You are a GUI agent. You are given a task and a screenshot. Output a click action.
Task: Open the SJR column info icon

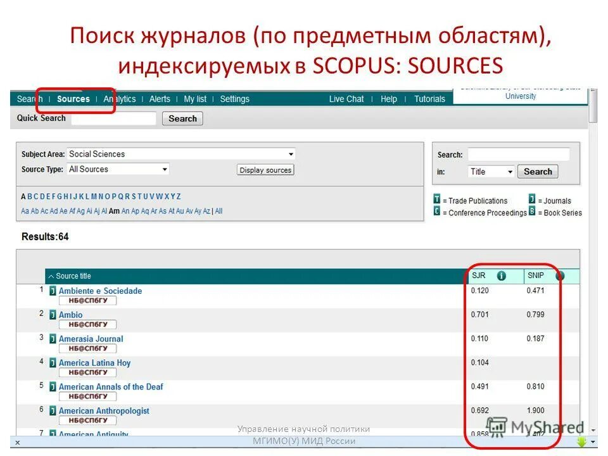pyautogui.click(x=500, y=275)
